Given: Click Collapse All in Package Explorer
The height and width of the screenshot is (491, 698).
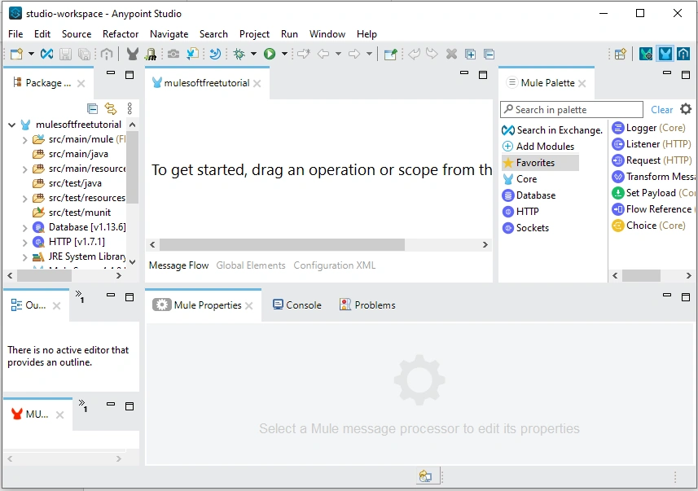Looking at the screenshot, I should point(92,108).
